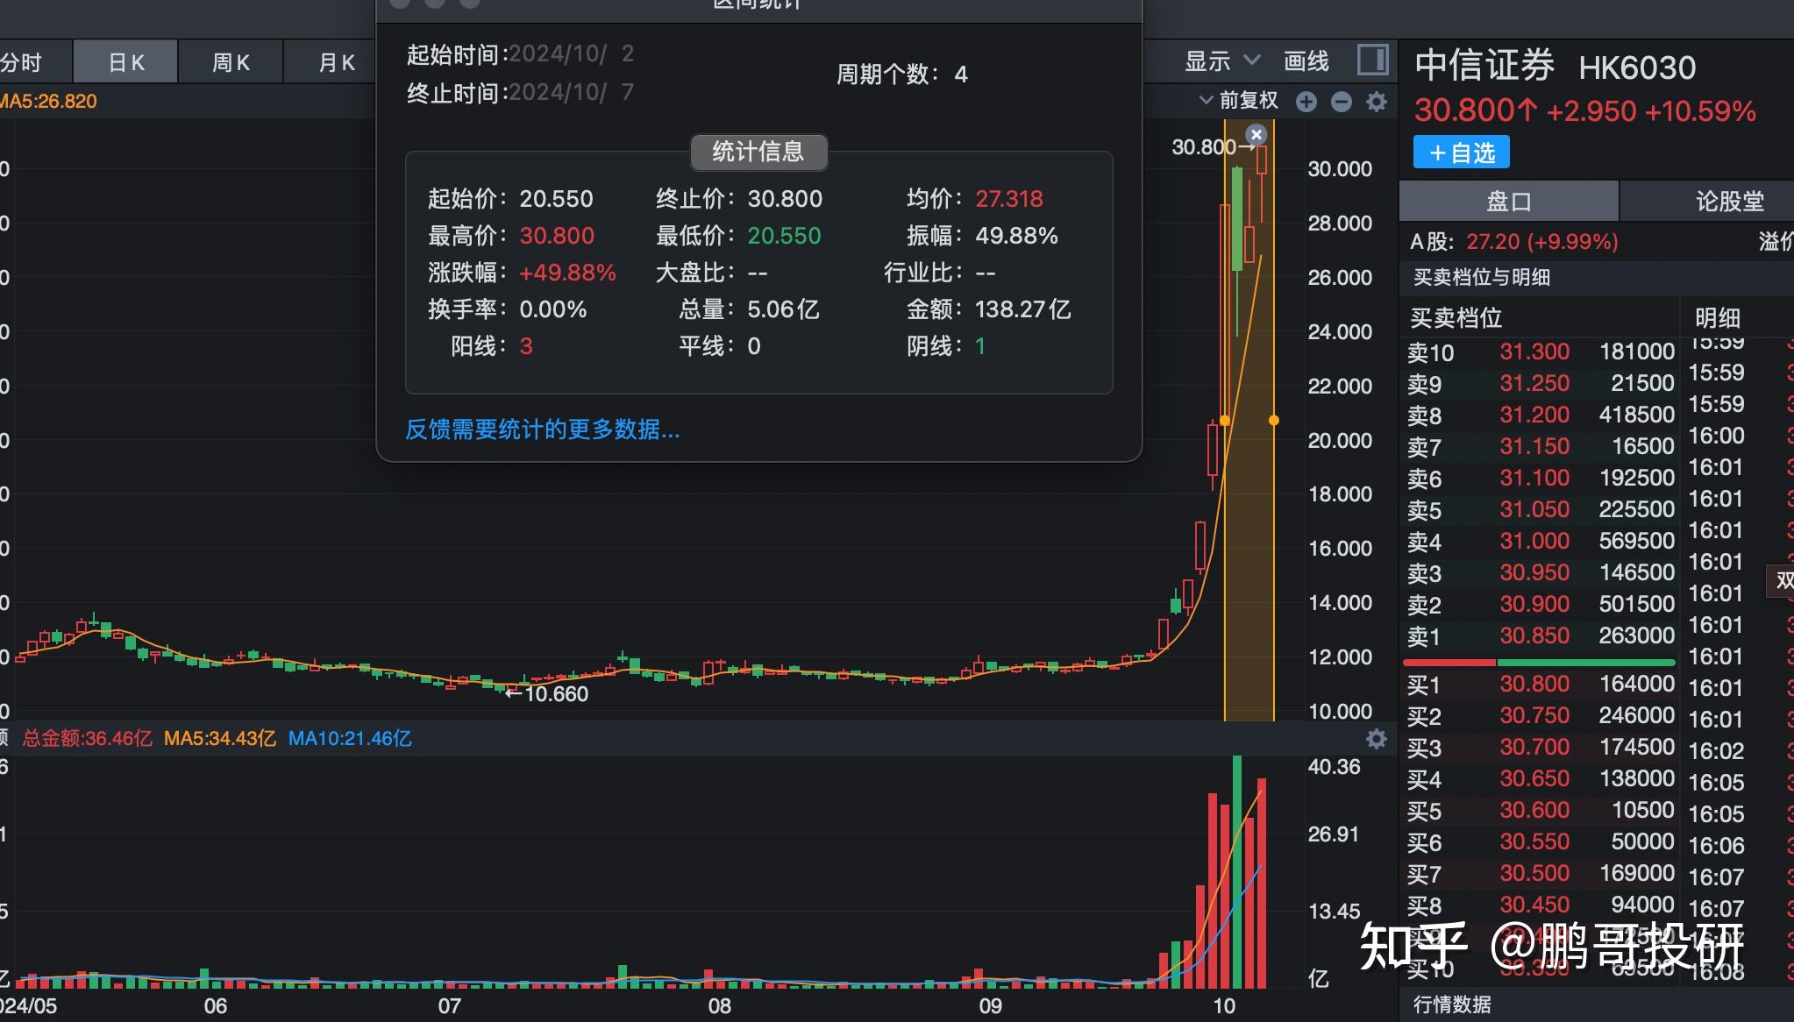The height and width of the screenshot is (1022, 1794).
Task: Select the 买5 bid price 30.600
Action: click(x=1534, y=811)
